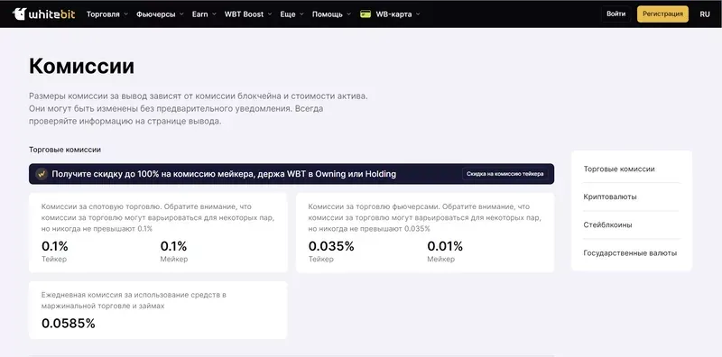Click the green WB-карта card icon

[366, 14]
